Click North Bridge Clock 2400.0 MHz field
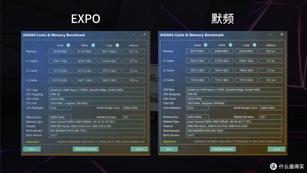The width and height of the screenshot is (307, 173). tap(271, 108)
